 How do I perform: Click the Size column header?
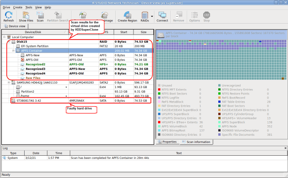tap(144, 32)
